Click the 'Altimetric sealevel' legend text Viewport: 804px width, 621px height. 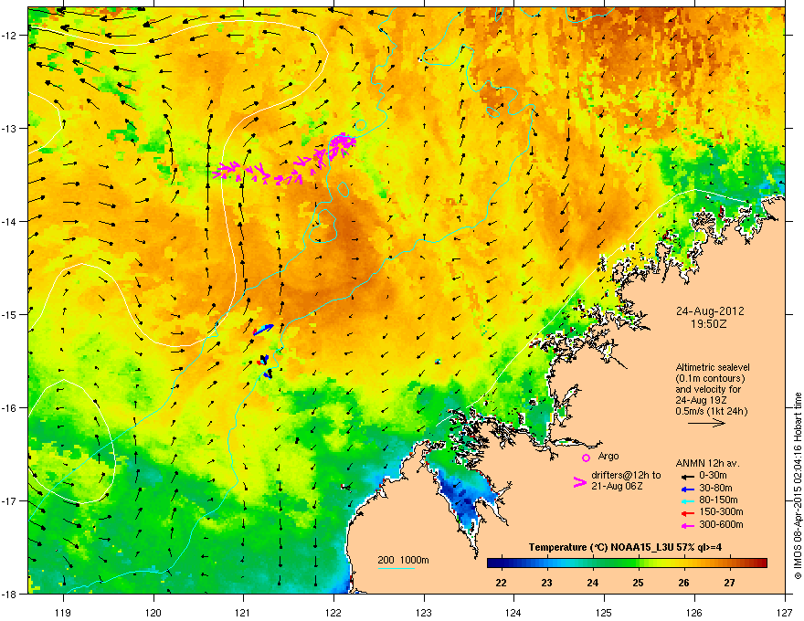(713, 367)
